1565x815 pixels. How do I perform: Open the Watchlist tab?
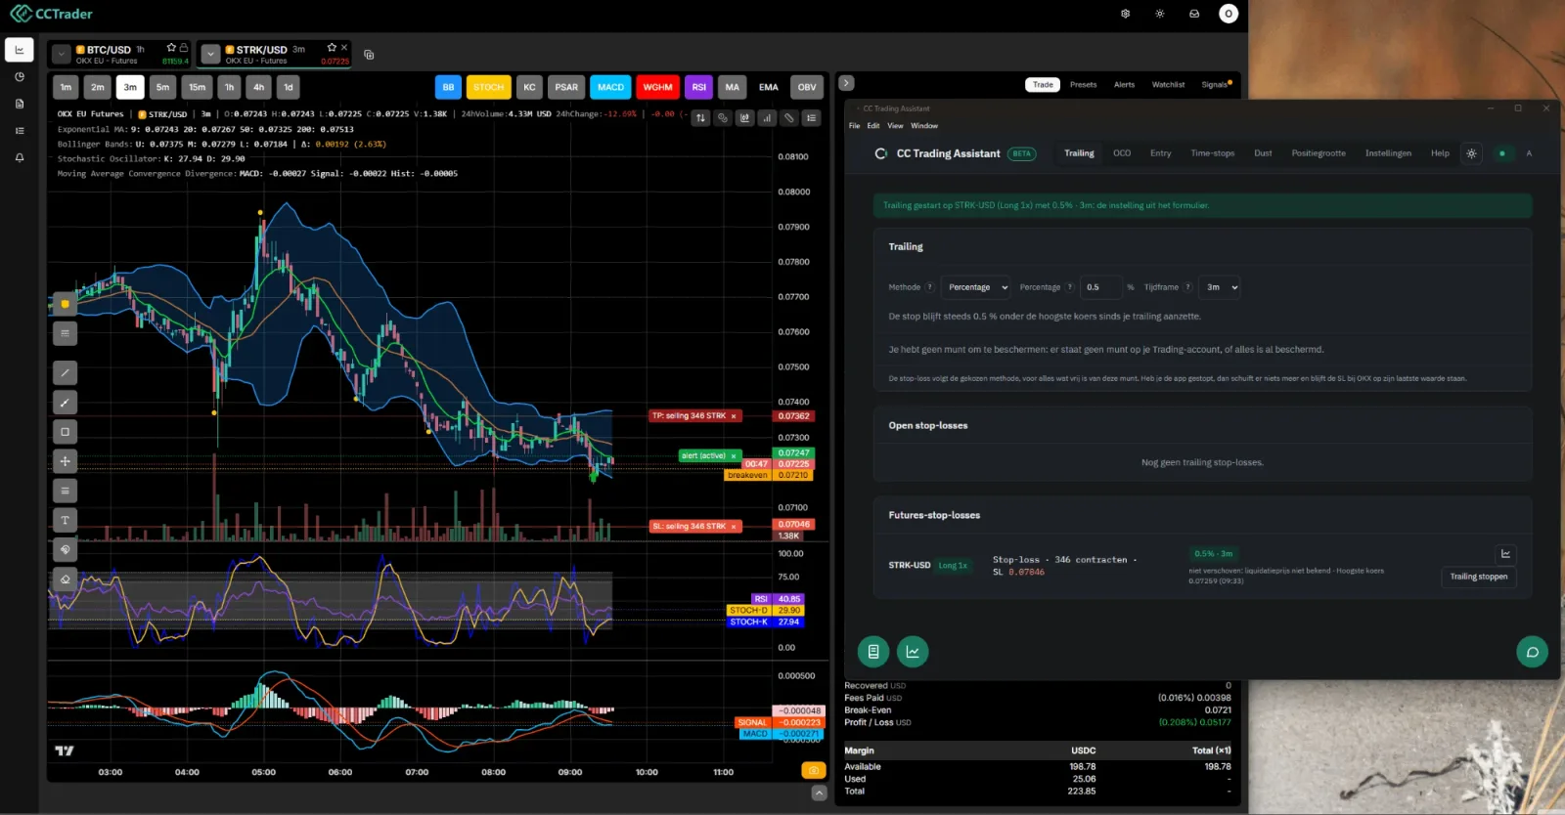coord(1168,85)
